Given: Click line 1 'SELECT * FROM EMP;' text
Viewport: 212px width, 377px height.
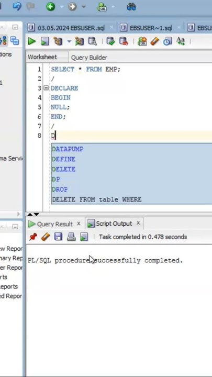Looking at the screenshot, I should (85, 69).
